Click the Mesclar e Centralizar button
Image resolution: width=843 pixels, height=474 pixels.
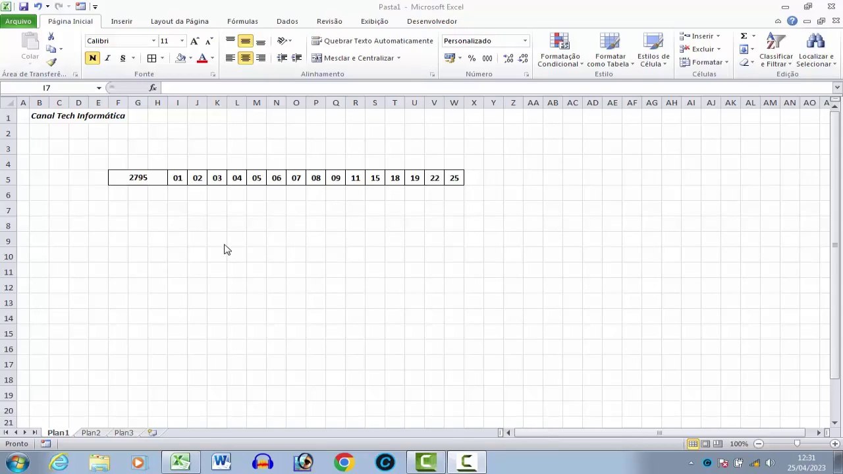352,58
